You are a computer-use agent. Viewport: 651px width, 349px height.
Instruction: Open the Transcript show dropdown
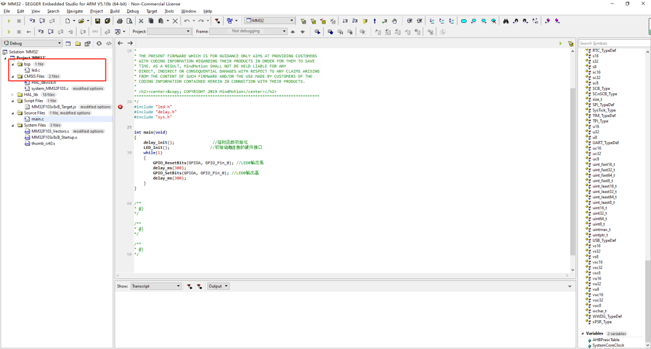click(x=156, y=286)
